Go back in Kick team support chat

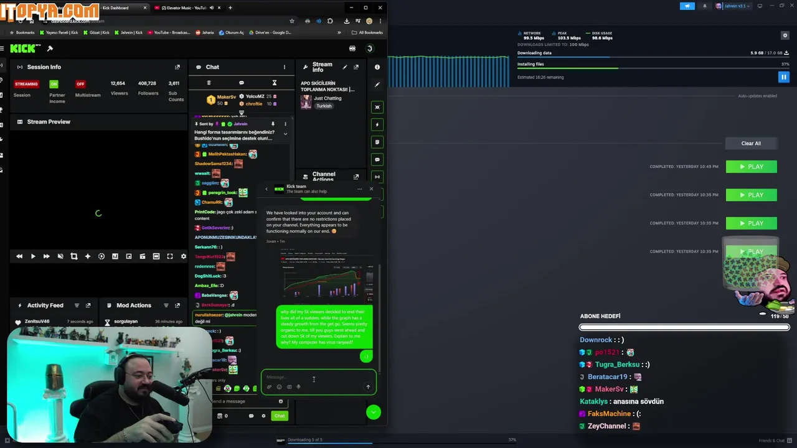[266, 189]
